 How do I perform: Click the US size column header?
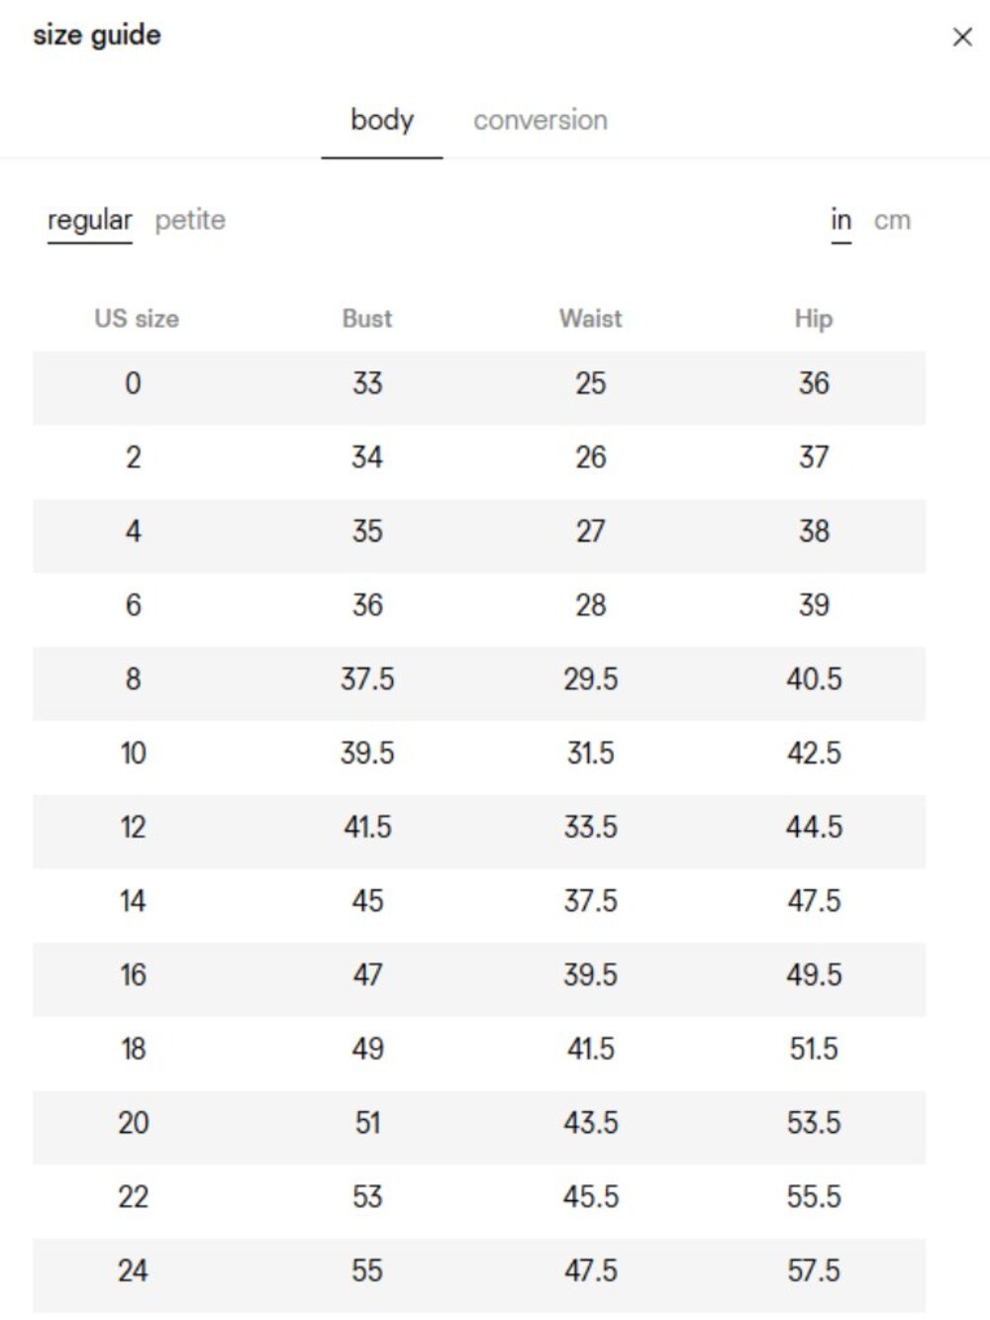(137, 319)
